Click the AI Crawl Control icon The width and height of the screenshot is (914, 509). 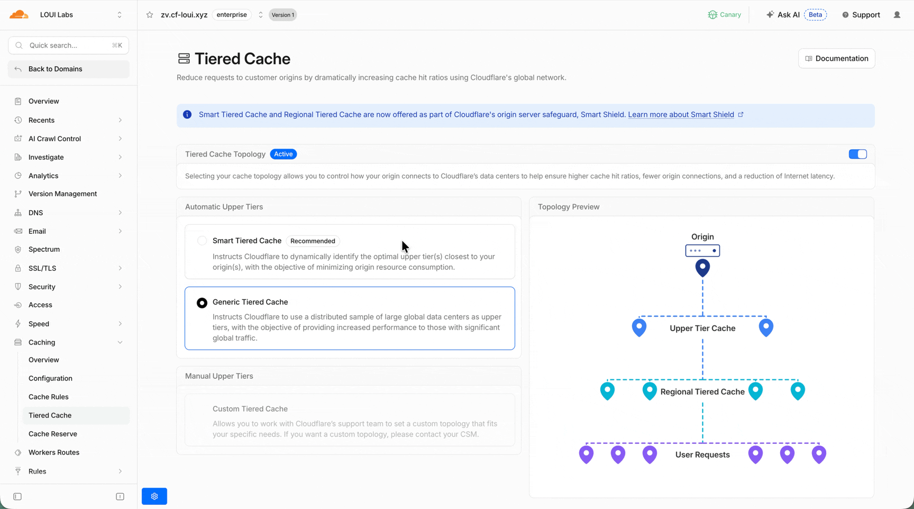pyautogui.click(x=18, y=139)
